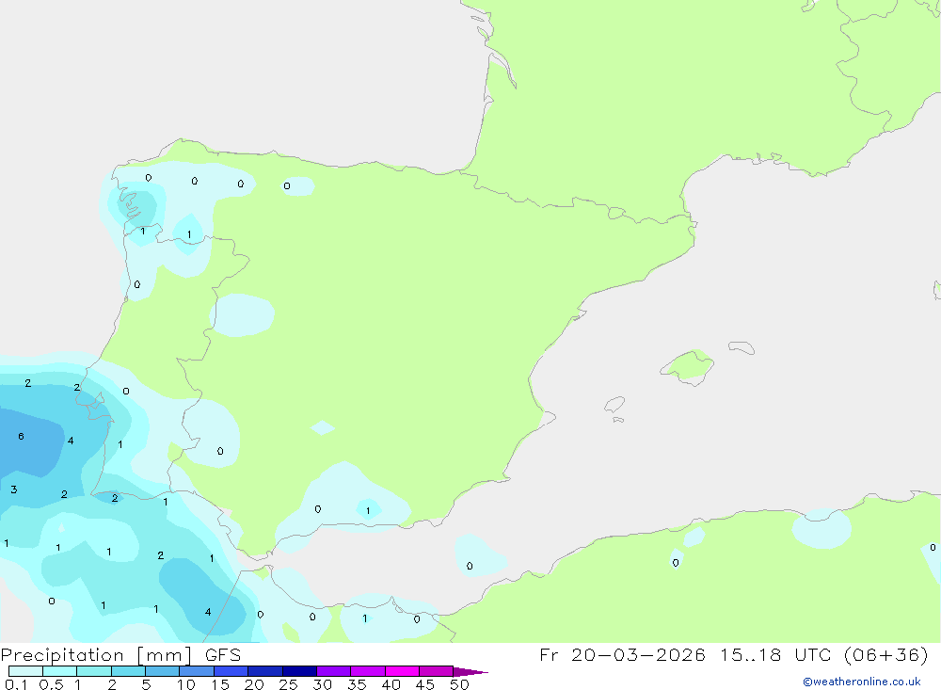Select the 2–5 mm legend color swatch

(x=128, y=671)
